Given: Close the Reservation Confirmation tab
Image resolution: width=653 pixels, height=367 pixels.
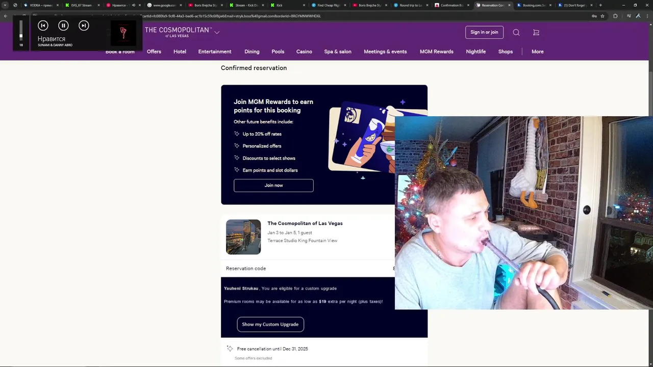Looking at the screenshot, I should (509, 5).
